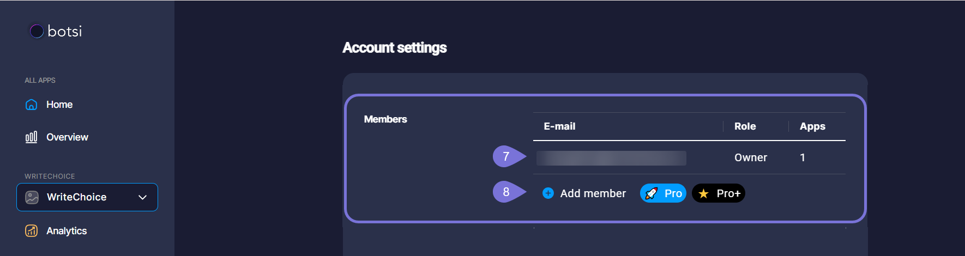Click the Apps column header
Viewport: 965px width, 256px height.
[x=812, y=126]
